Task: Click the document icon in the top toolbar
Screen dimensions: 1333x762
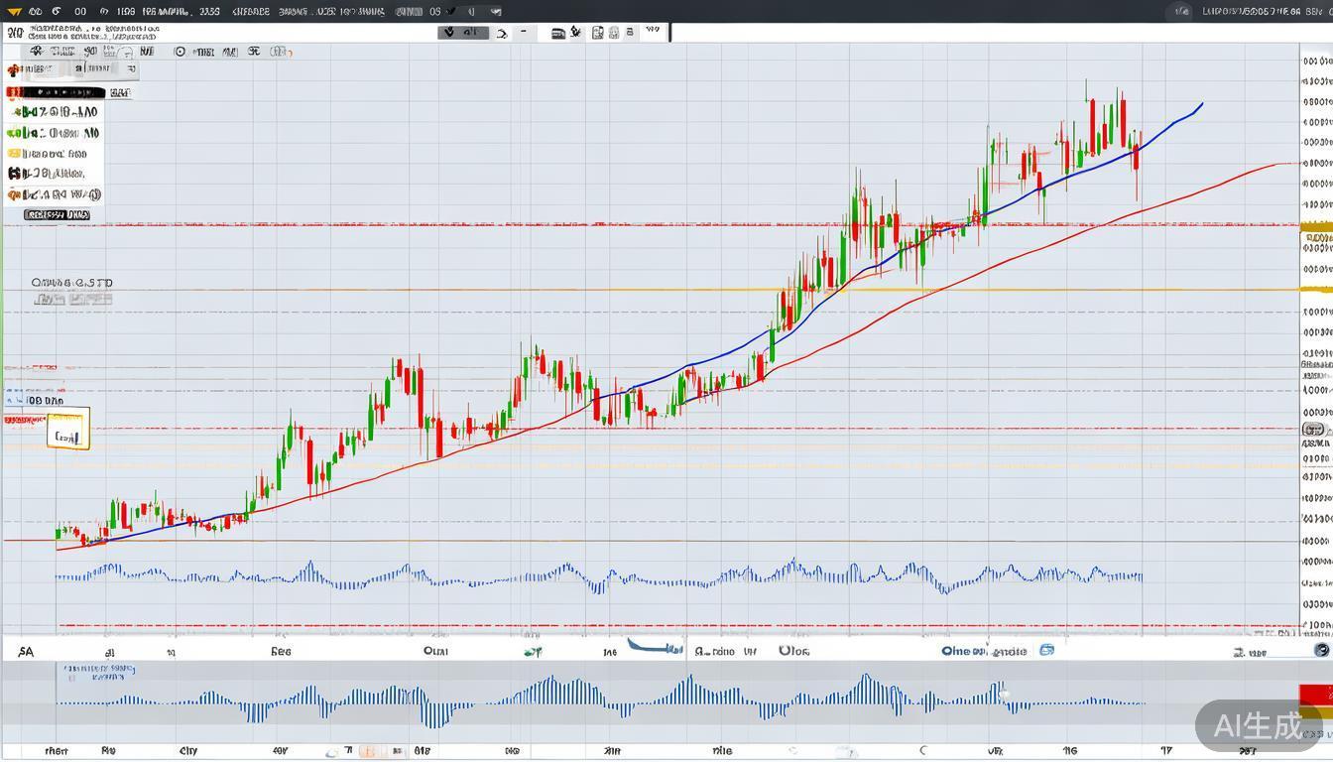Action: click(598, 33)
